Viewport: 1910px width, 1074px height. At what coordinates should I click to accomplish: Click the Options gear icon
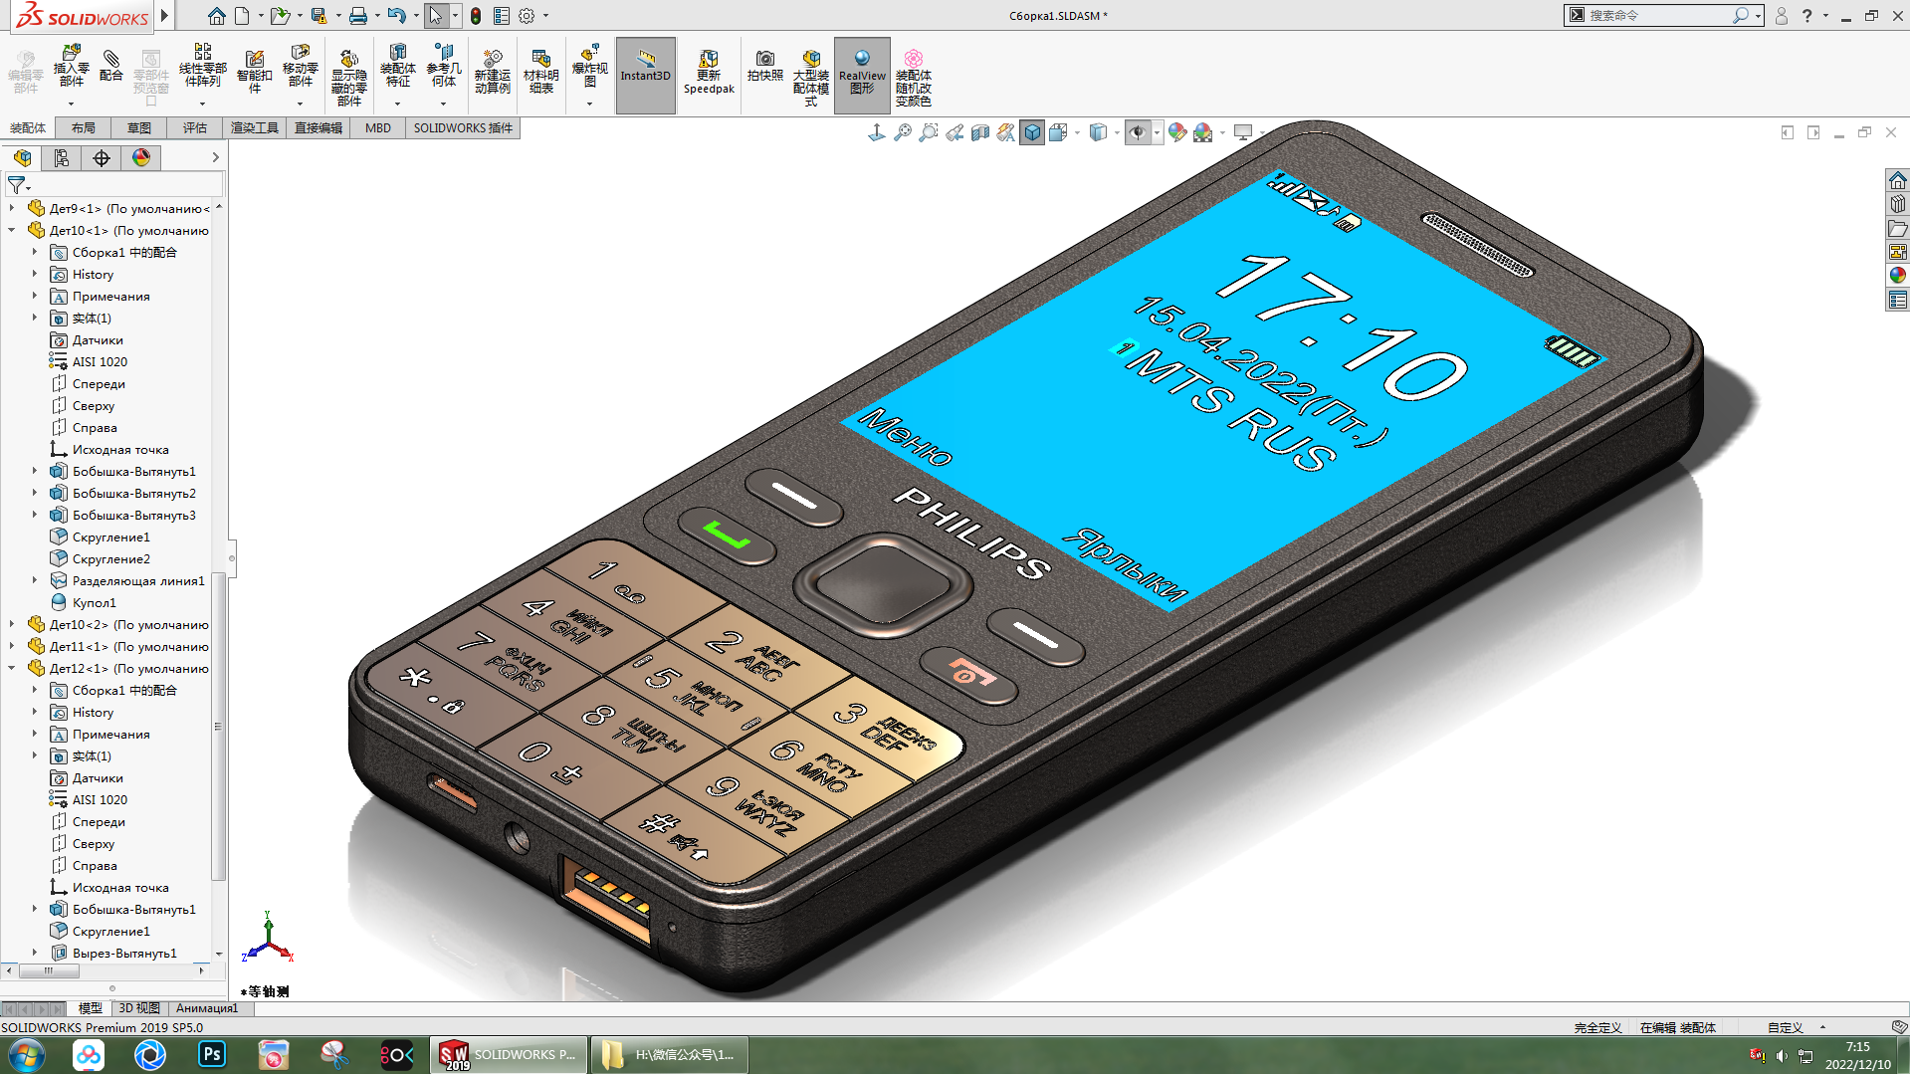pos(527,15)
